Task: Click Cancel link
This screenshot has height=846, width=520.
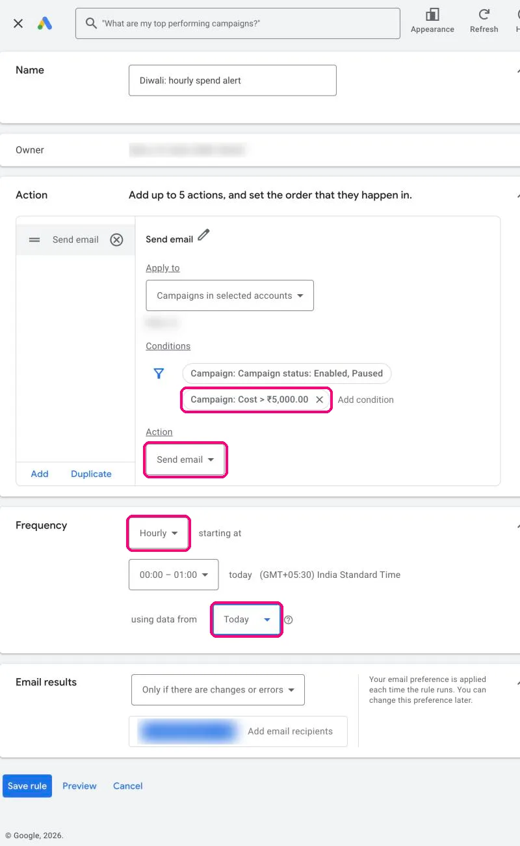Action: click(127, 785)
